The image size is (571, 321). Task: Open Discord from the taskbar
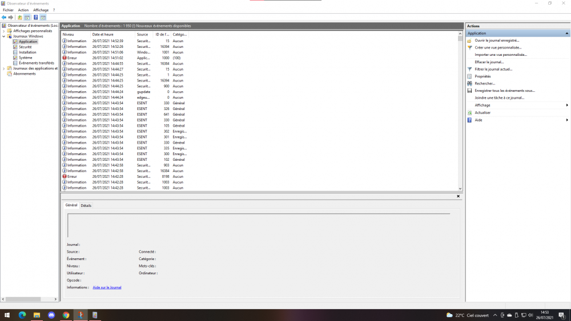(x=51, y=315)
